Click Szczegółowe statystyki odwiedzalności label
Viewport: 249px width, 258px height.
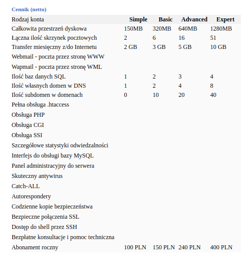60,145
